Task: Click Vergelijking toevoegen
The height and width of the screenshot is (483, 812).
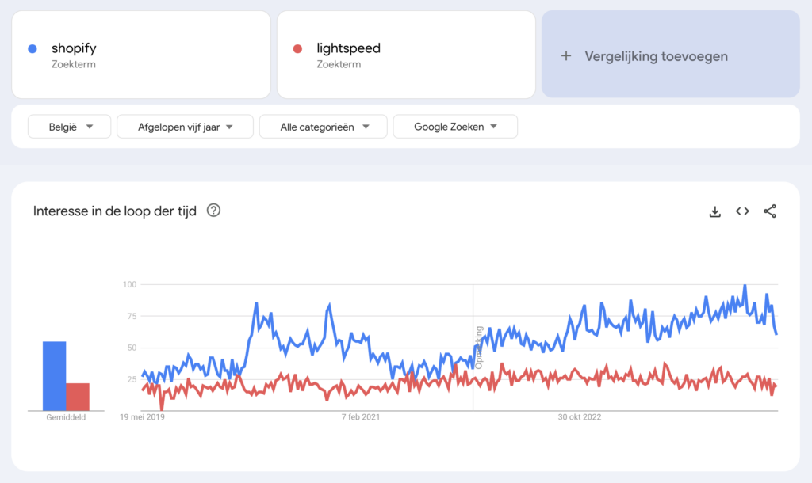Action: coord(657,56)
